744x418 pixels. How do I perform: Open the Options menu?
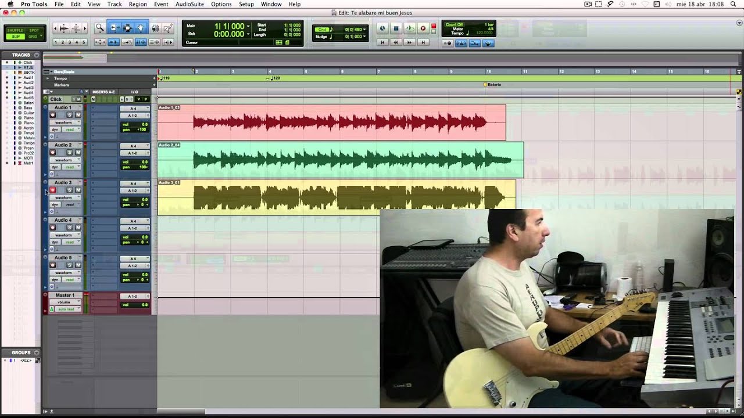(221, 4)
